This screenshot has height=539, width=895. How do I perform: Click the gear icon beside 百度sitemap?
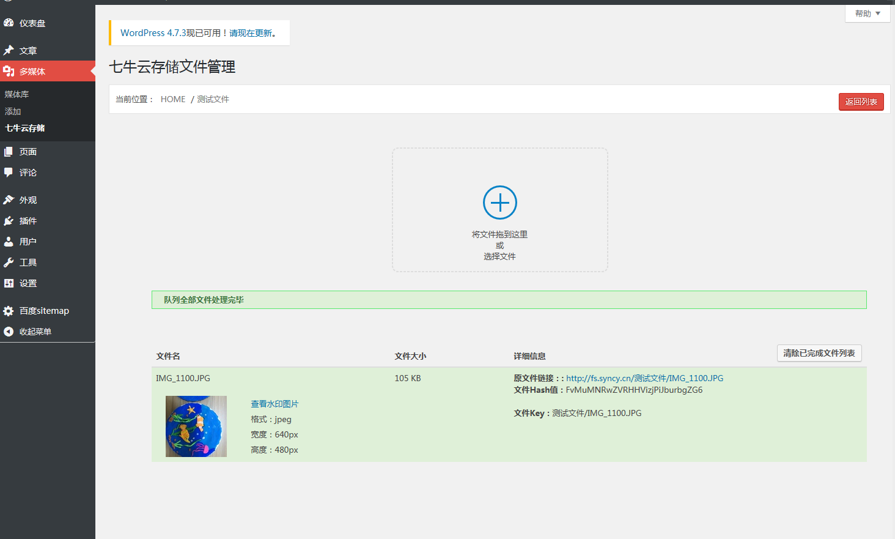tap(9, 311)
